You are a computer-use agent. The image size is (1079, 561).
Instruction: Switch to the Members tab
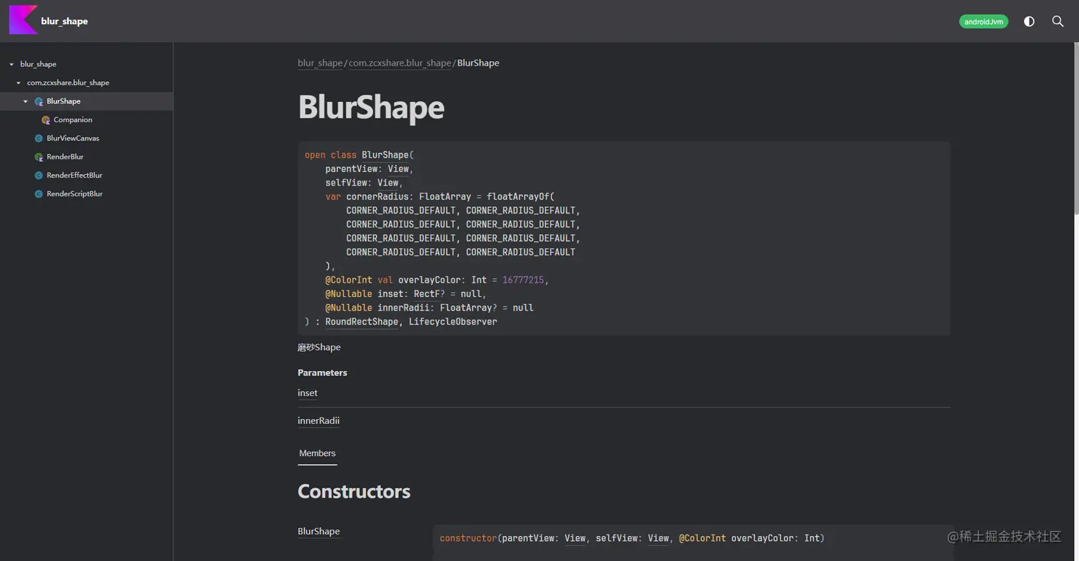click(x=317, y=453)
